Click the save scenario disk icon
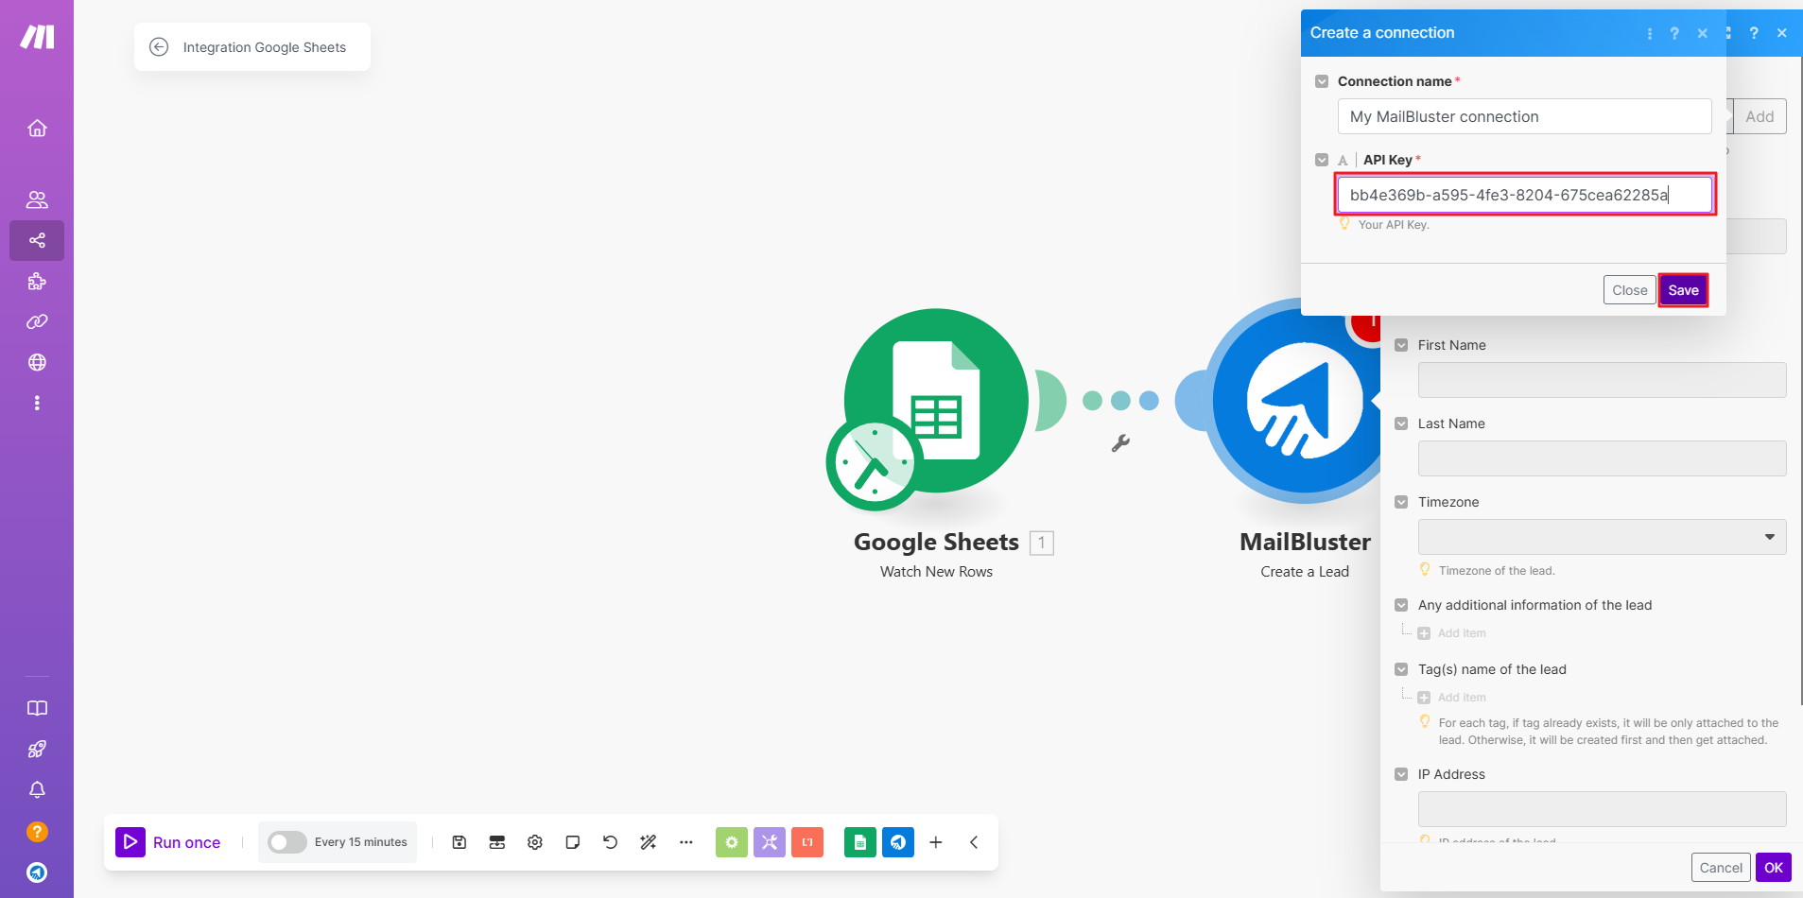This screenshot has width=1803, height=898. point(459,842)
